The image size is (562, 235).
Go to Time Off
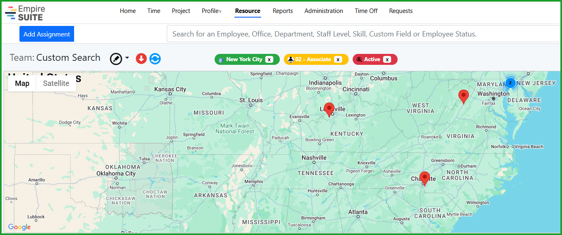pos(366,11)
